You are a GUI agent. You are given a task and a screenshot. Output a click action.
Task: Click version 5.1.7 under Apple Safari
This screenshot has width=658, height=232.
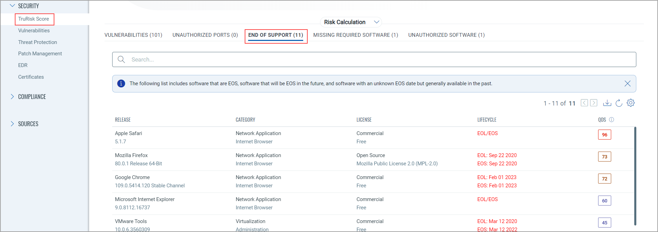coord(120,142)
